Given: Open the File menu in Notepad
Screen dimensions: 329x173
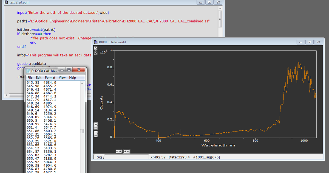Looking at the screenshot, I should coord(30,77).
